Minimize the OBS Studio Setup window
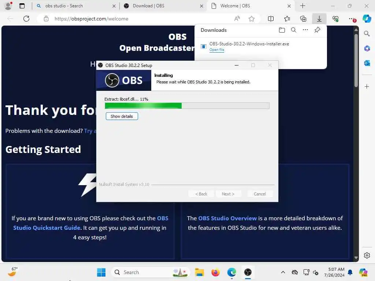 (237, 65)
